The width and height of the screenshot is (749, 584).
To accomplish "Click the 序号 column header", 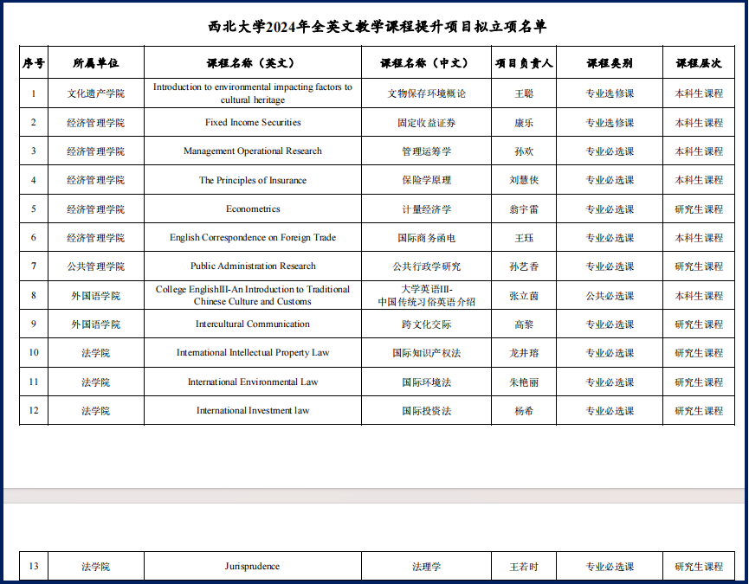I will [34, 63].
